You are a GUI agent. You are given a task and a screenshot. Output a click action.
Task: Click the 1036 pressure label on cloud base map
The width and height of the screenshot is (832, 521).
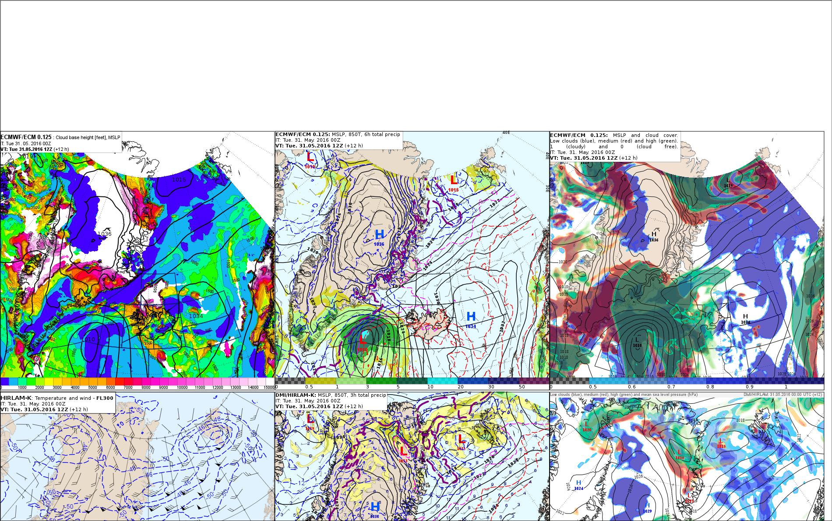coord(105,234)
